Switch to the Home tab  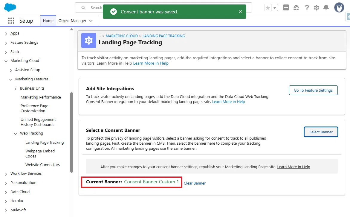(x=48, y=21)
